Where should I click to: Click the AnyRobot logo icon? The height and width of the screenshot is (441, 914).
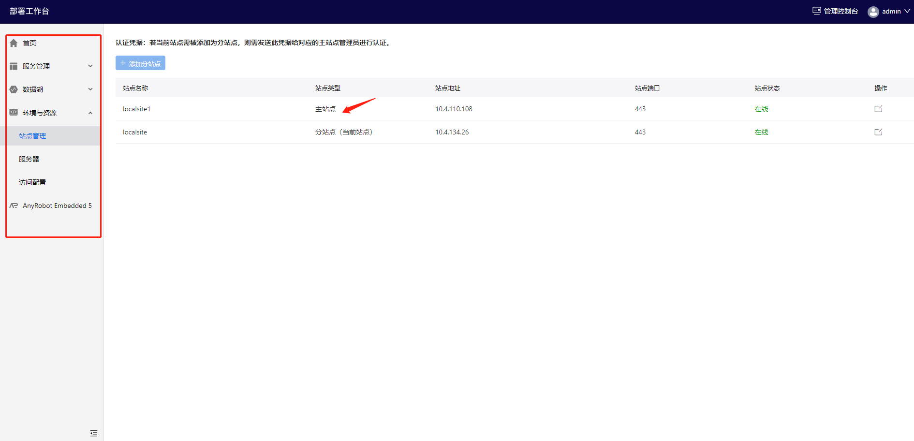click(x=14, y=206)
